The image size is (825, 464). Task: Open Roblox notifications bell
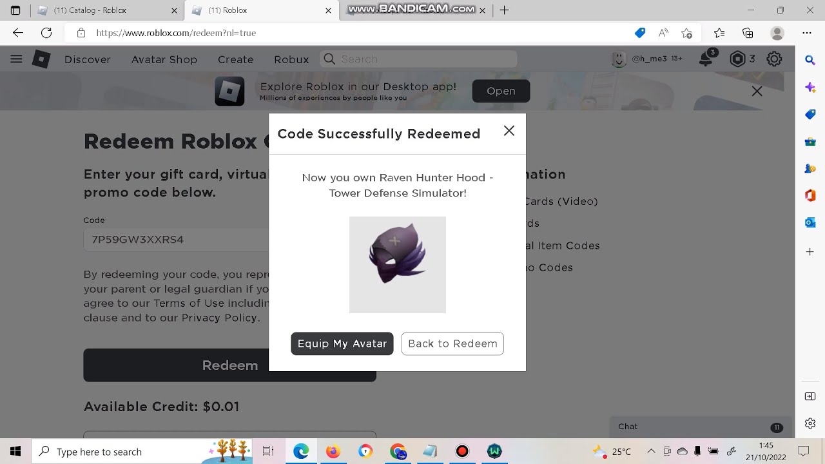[707, 59]
